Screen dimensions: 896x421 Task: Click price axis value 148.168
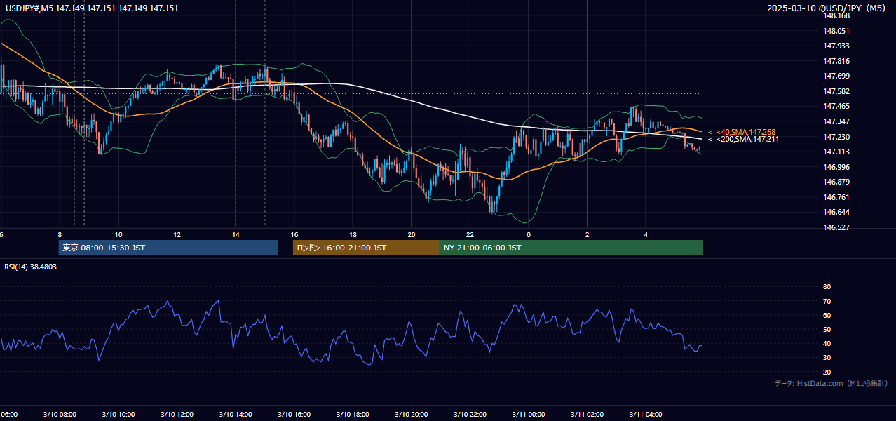pyautogui.click(x=836, y=15)
